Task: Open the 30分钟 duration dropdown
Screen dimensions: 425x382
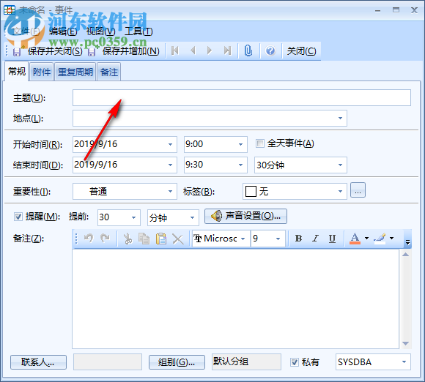Action: click(340, 165)
